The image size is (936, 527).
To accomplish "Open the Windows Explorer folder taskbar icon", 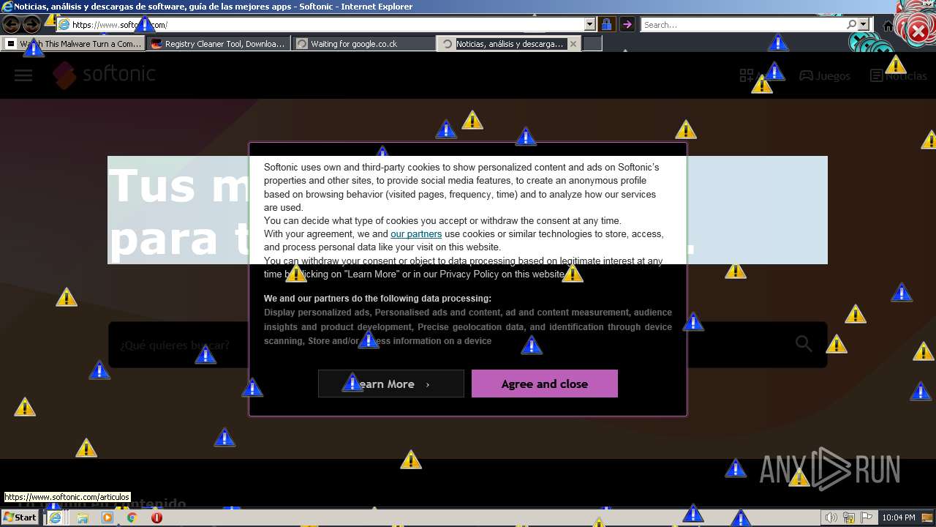I will click(x=82, y=517).
